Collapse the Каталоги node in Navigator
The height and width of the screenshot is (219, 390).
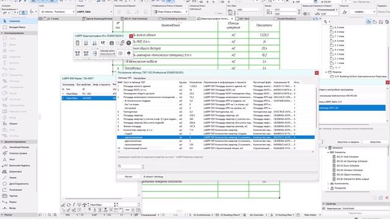click(x=326, y=148)
